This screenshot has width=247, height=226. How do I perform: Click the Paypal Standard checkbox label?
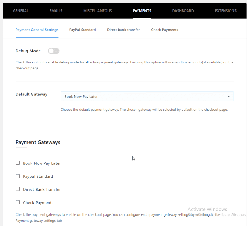38,176
